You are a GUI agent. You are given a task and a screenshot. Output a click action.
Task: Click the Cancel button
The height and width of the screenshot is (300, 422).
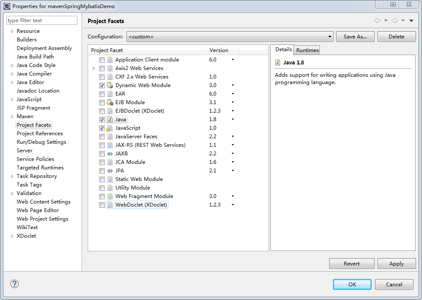394,284
